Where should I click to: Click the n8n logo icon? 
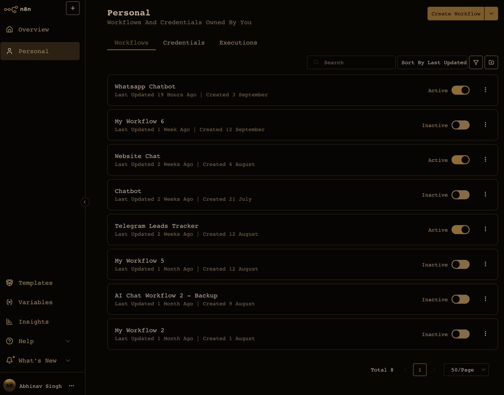(11, 9)
